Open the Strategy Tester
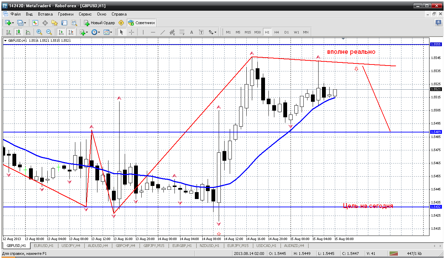445x258 pixels. pos(74,23)
